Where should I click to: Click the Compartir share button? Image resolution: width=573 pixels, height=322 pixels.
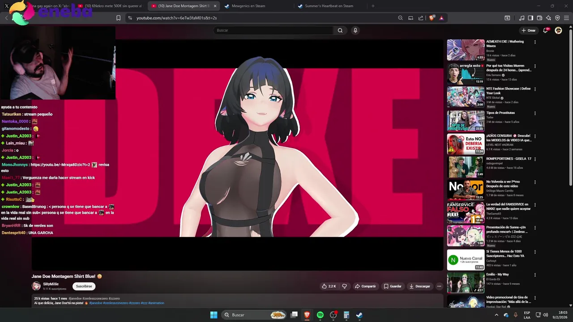365,286
